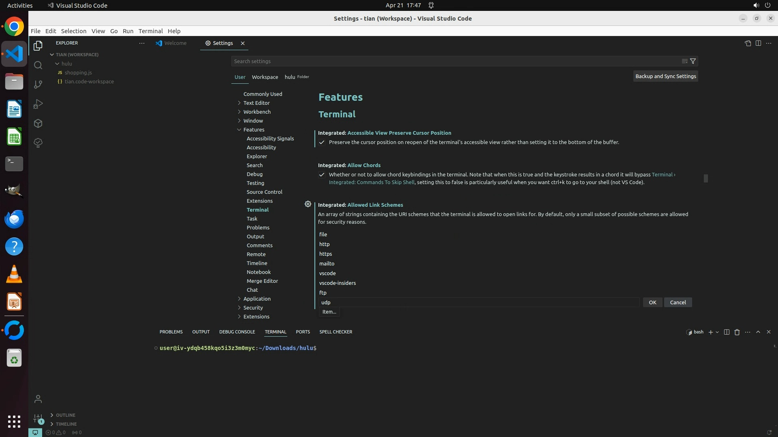This screenshot has width=778, height=437.
Task: Open the Source Control view icon
Action: (38, 85)
